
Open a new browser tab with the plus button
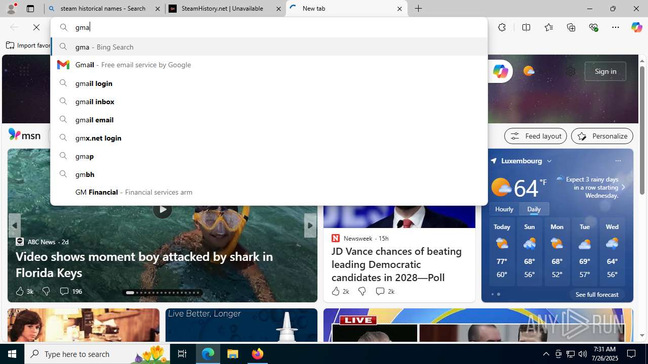418,9
